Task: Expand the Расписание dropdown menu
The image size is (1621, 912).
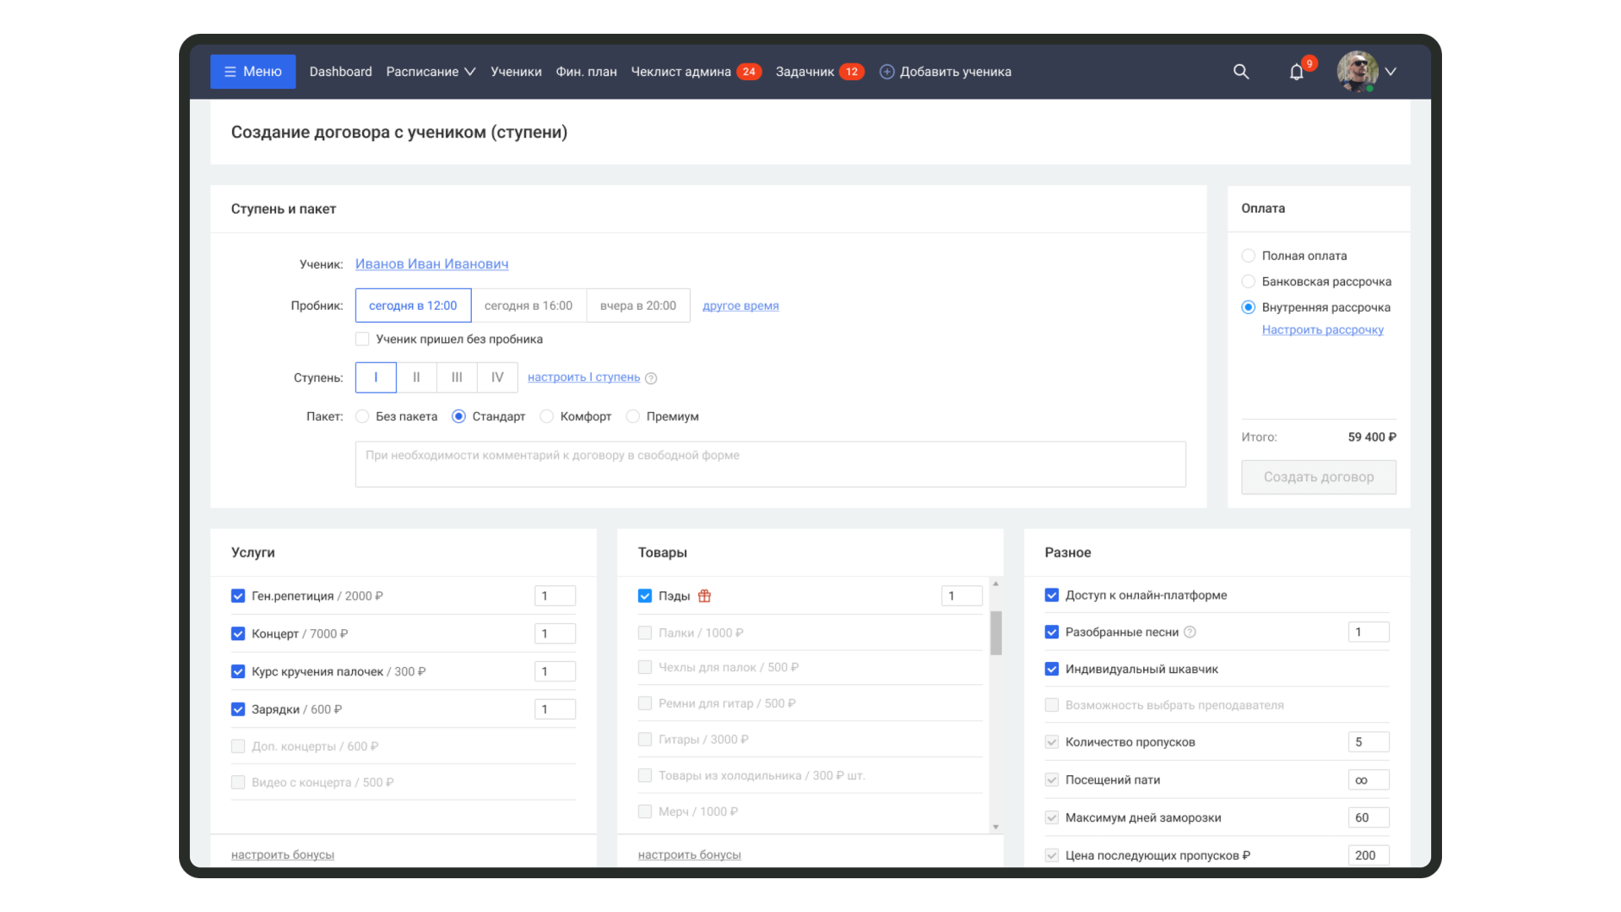Action: coord(431,72)
